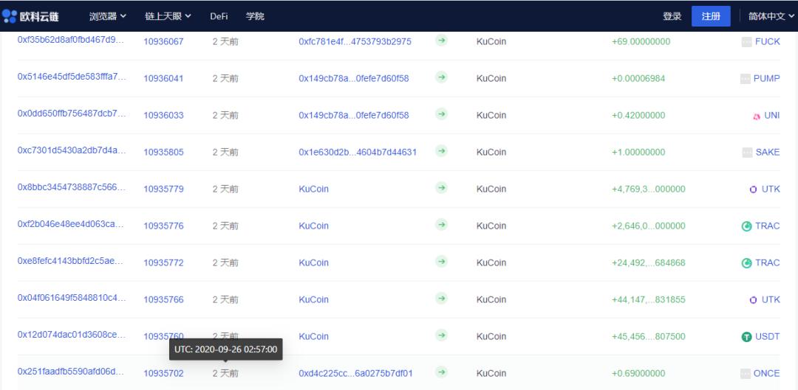Click the amount +0.00006984
798x390 pixels.
638,79
